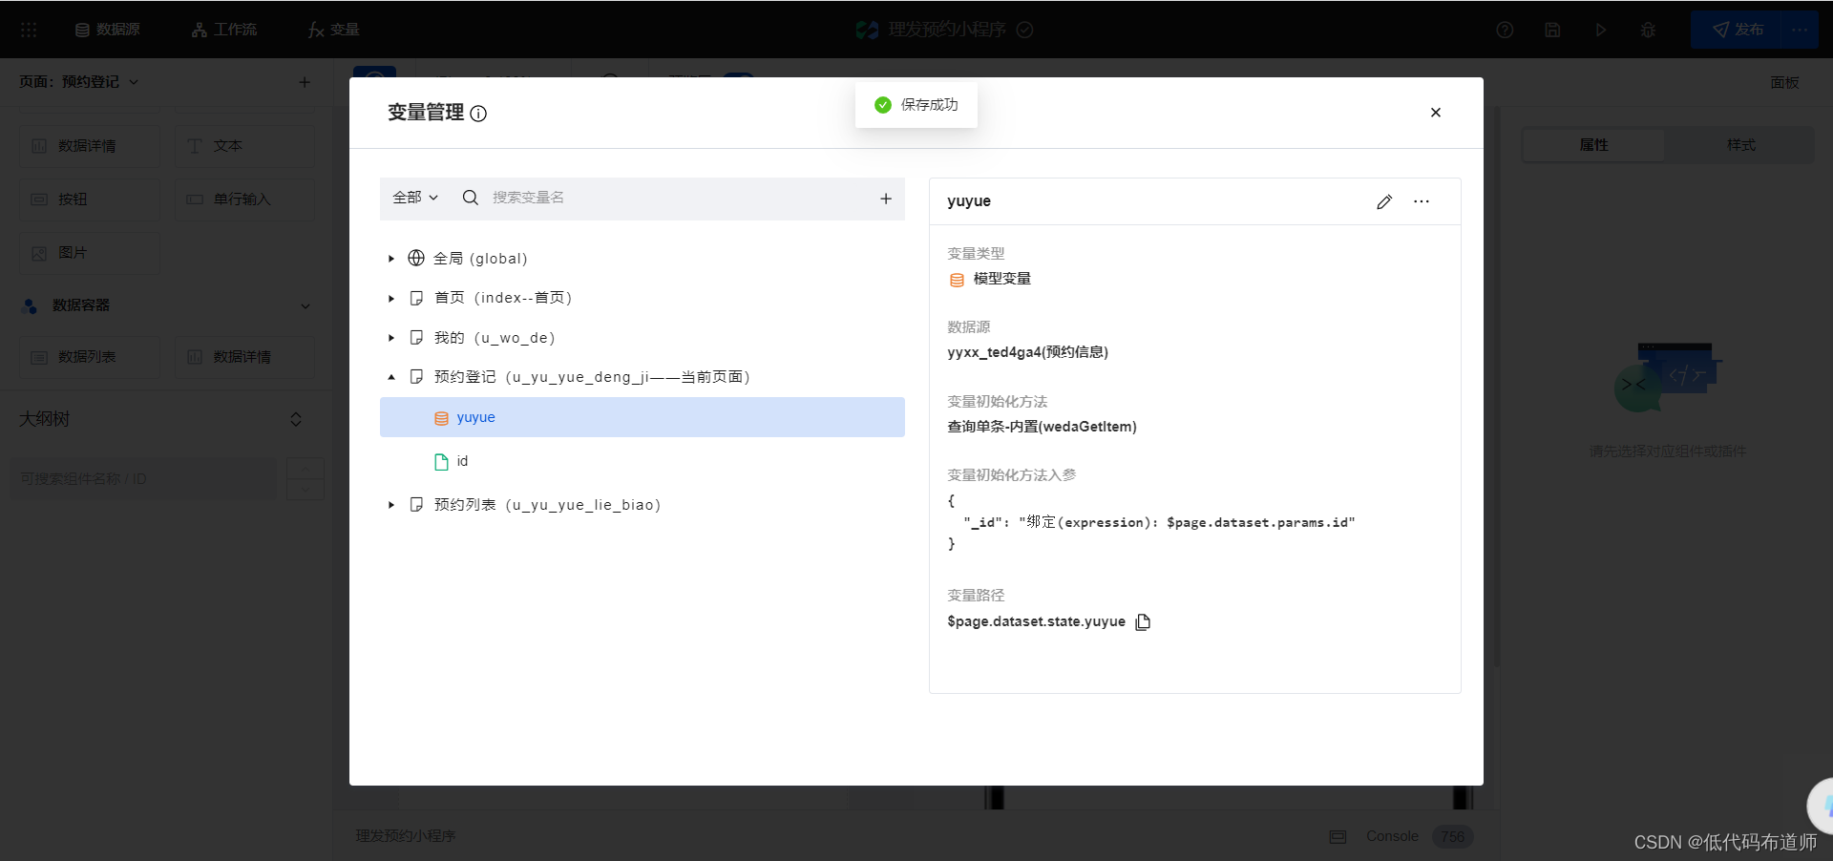The image size is (1833, 861).
Task: Click the Console panel icon at bottom
Action: point(1338,837)
